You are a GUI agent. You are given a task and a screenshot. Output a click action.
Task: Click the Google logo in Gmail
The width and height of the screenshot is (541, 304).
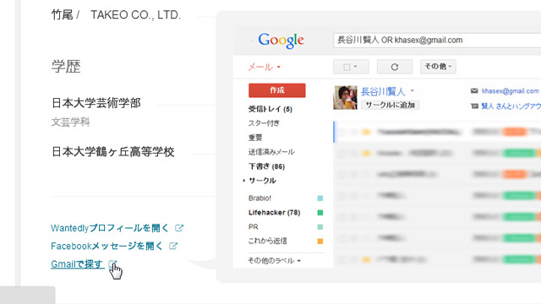click(281, 41)
